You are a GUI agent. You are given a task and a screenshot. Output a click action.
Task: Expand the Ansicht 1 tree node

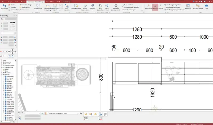pyautogui.click(x=2, y=73)
